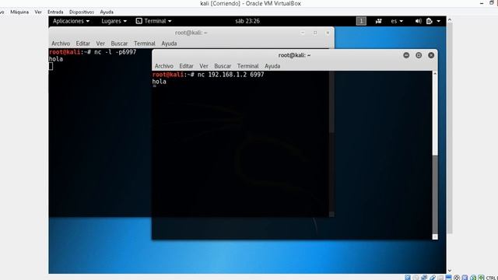This screenshot has width=498, height=280.
Task: Expand the system menu arrow at top right
Action: pos(439,21)
